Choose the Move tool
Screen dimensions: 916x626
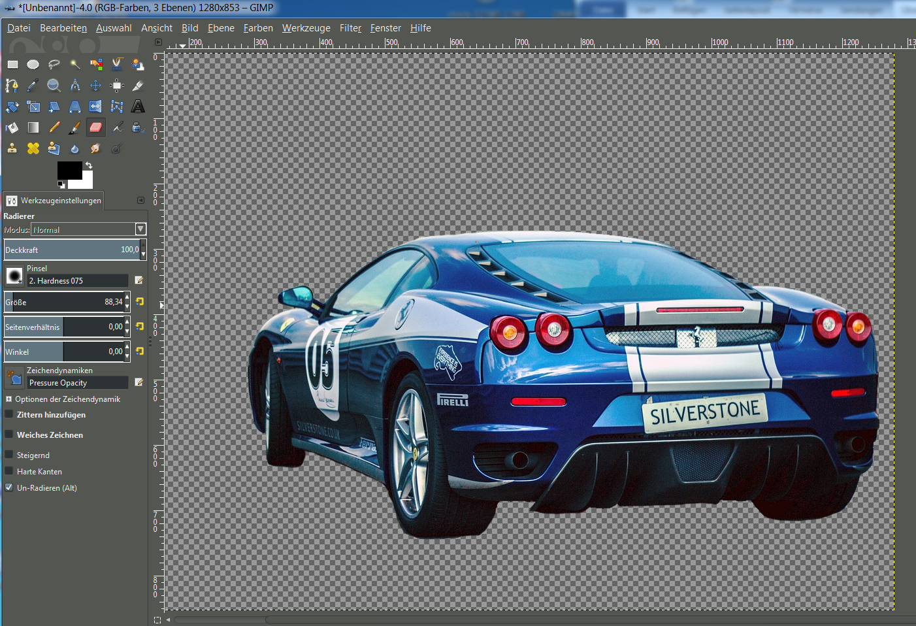coord(96,86)
